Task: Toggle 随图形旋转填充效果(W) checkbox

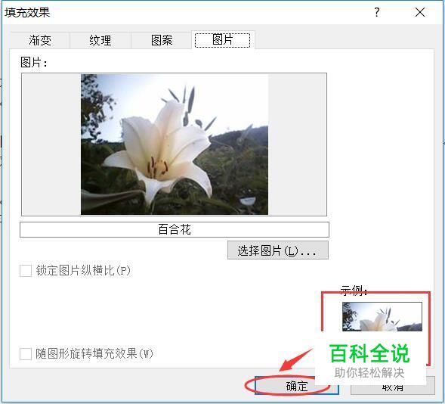Action: pos(26,354)
